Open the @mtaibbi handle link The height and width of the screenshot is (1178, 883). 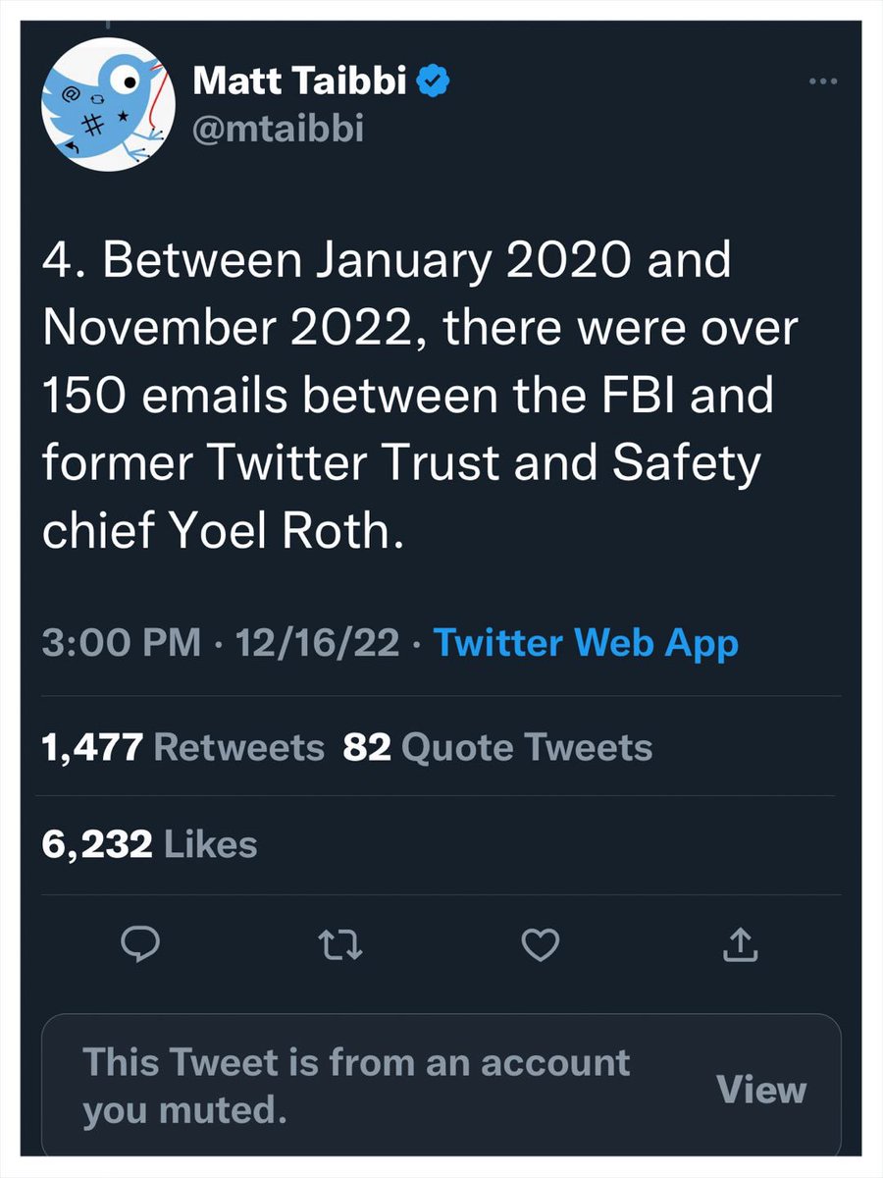[x=278, y=129]
